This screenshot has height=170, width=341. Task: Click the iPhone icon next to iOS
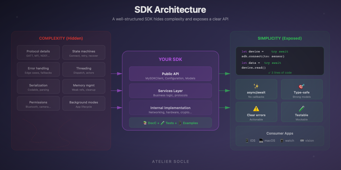247,141
